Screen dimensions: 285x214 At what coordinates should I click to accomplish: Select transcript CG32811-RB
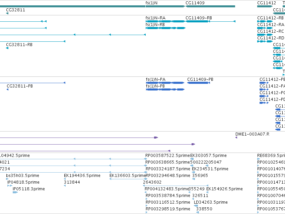pyautogui.click(x=19, y=45)
